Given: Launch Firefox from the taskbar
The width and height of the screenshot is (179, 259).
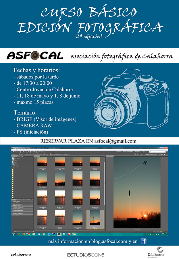Looking at the screenshot, I should [24, 234].
